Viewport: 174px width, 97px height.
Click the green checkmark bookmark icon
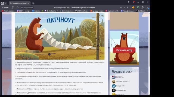point(42,11)
